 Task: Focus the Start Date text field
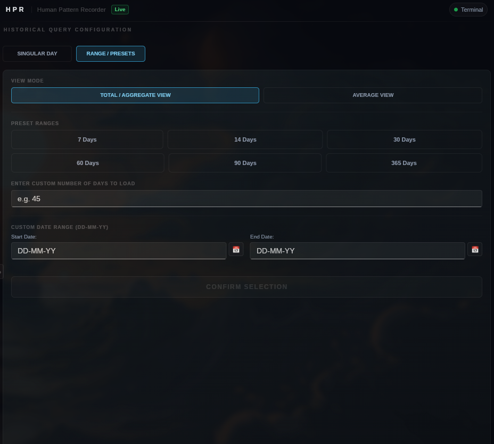click(119, 251)
